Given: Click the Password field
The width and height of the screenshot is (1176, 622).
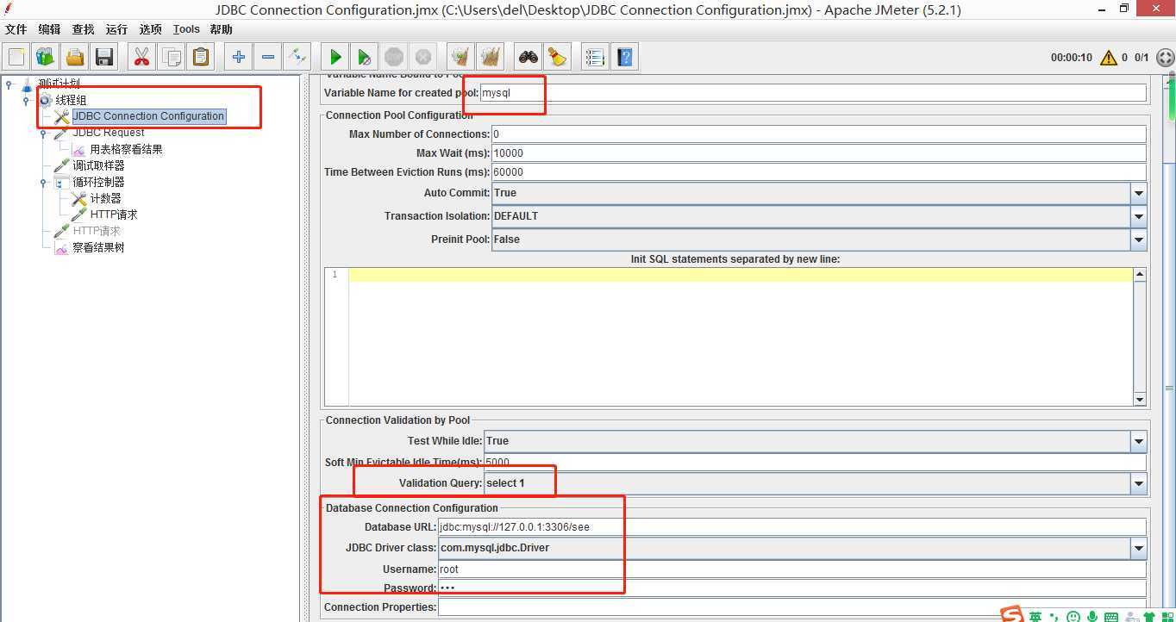Looking at the screenshot, I should tap(792, 588).
